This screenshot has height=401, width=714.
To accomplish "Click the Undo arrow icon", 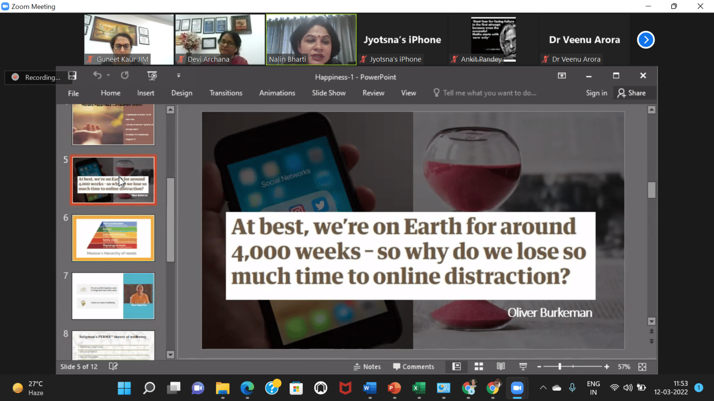I will (x=97, y=76).
